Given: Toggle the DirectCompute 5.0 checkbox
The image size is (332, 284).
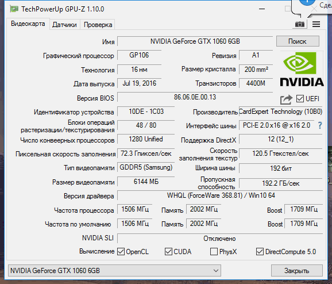Looking at the screenshot, I should 260,252.
